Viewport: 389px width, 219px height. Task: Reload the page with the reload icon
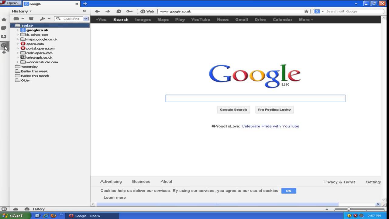point(119,11)
